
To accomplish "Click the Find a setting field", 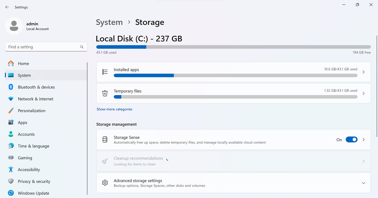I will click(46, 47).
